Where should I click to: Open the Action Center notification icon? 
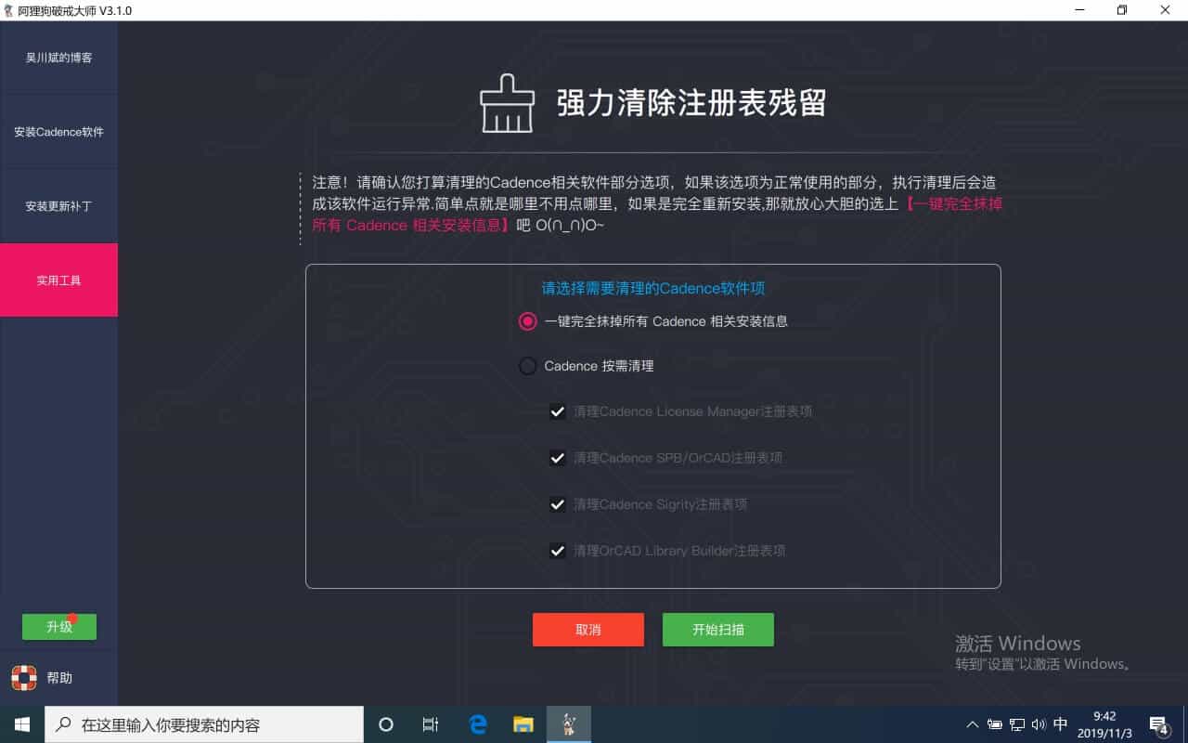pos(1158,724)
